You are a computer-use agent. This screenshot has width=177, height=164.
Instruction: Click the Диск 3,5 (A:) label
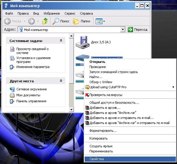pyautogui.click(x=101, y=42)
